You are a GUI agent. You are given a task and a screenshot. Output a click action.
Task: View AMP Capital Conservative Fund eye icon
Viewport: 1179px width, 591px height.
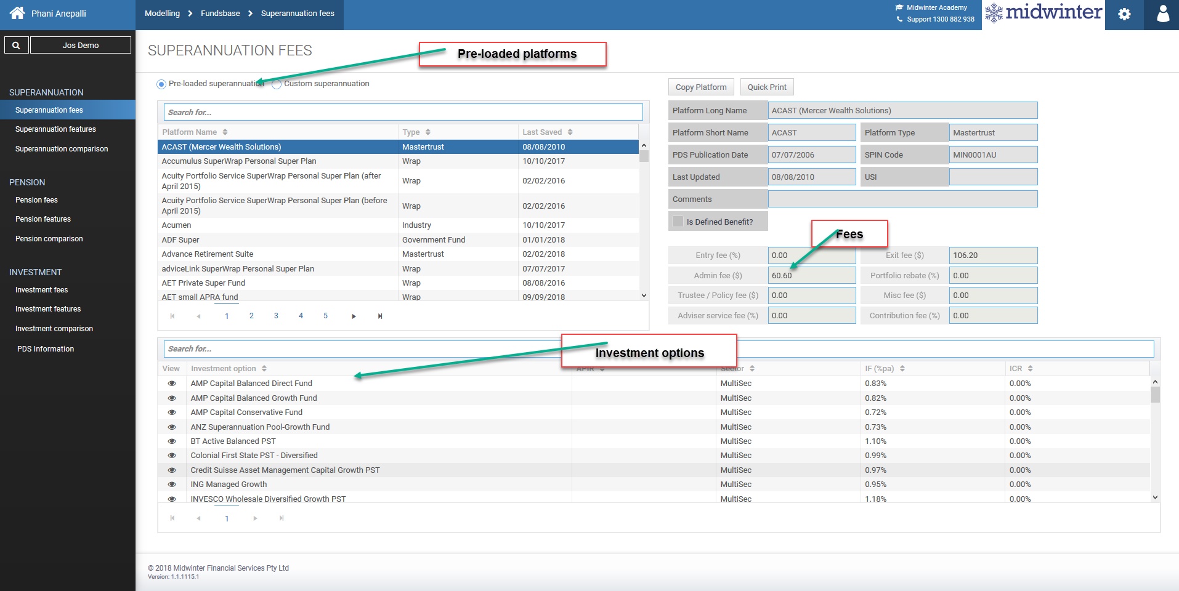coord(172,412)
